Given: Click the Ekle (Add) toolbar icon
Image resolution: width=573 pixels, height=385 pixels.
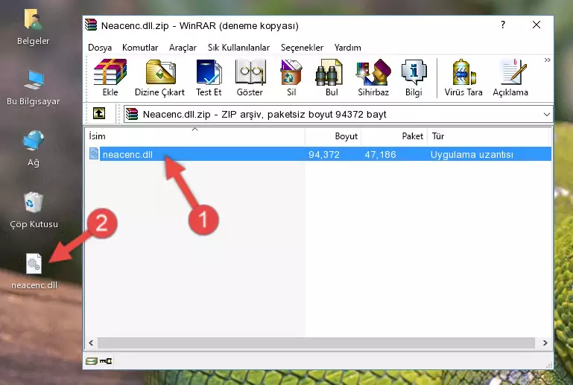Looking at the screenshot, I should 110,77.
